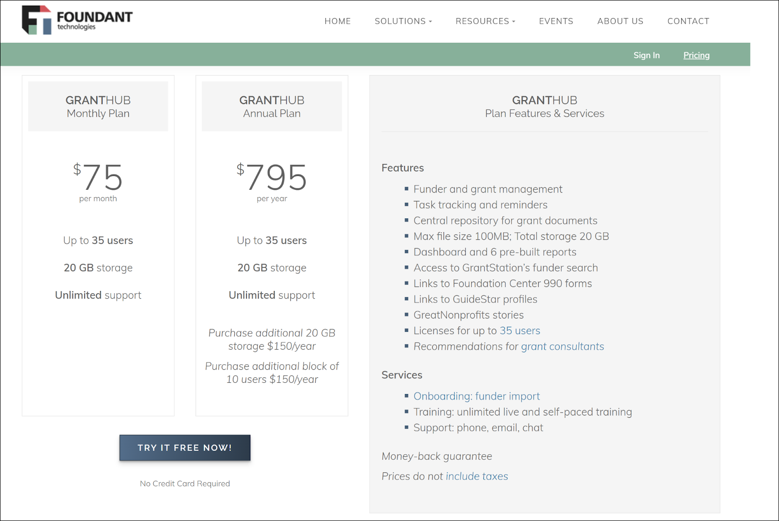This screenshot has height=521, width=779.
Task: Go to the EVENTS page
Action: pyautogui.click(x=556, y=21)
